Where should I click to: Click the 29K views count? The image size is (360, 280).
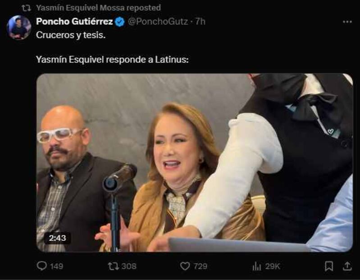tap(272, 266)
